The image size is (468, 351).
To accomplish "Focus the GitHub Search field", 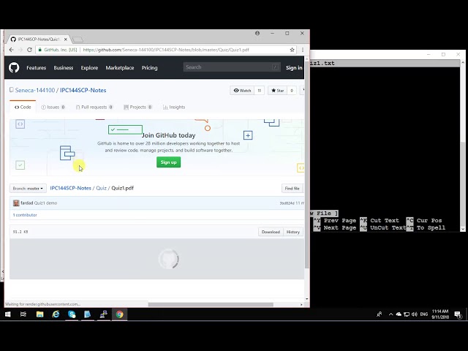I will tap(232, 67).
